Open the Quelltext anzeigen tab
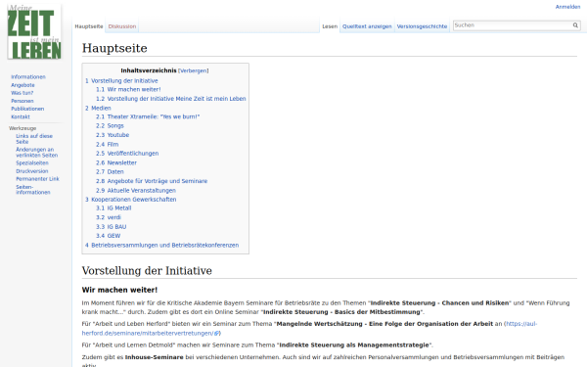The width and height of the screenshot is (587, 367). click(x=367, y=26)
